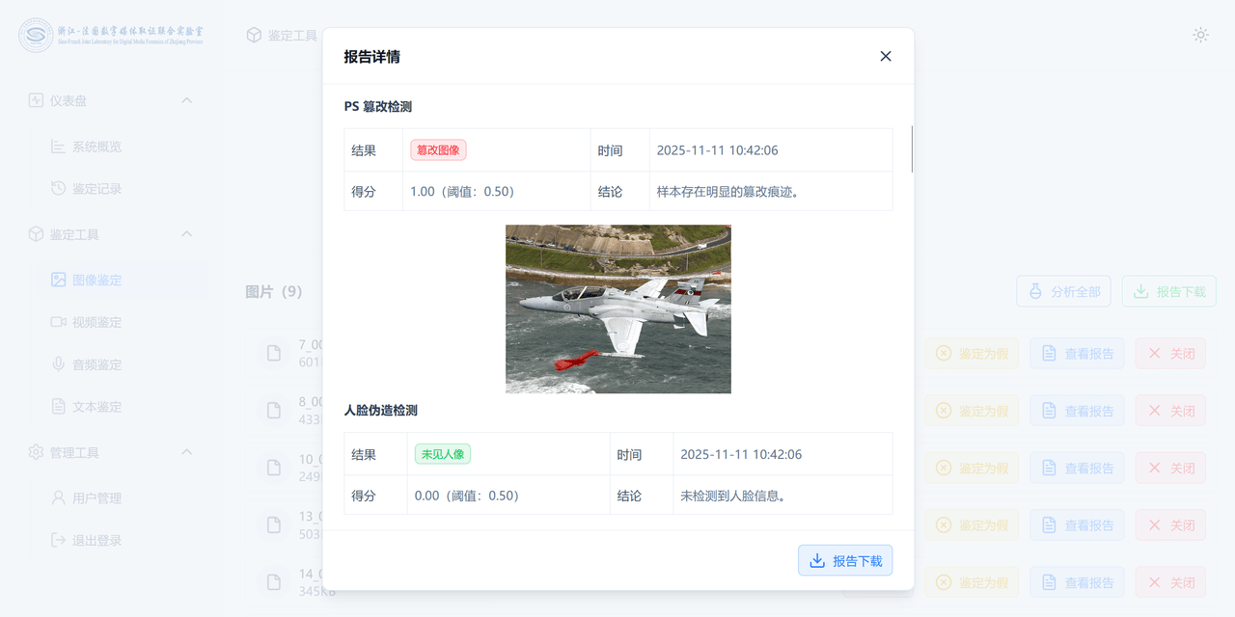The height and width of the screenshot is (617, 1235).
Task: Click the 用户管理 user icon
Action: [x=59, y=498]
